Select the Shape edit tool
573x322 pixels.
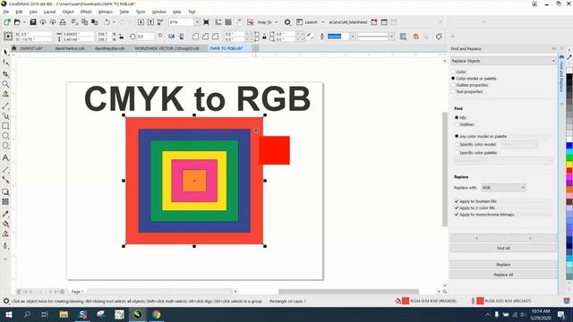[x=5, y=63]
